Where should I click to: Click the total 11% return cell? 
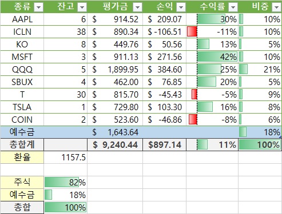(212, 145)
